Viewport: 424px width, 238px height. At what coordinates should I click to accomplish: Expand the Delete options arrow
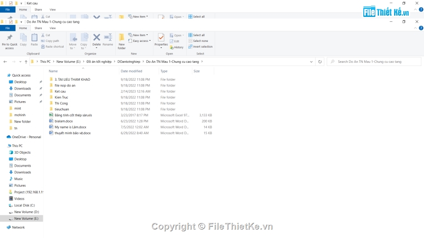96,48
